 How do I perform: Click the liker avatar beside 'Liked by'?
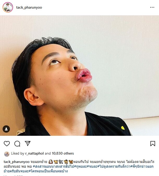pos(7,154)
